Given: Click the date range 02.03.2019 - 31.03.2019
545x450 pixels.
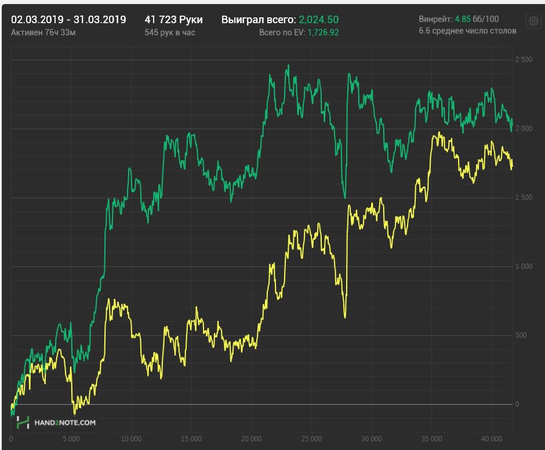Looking at the screenshot, I should coord(68,20).
